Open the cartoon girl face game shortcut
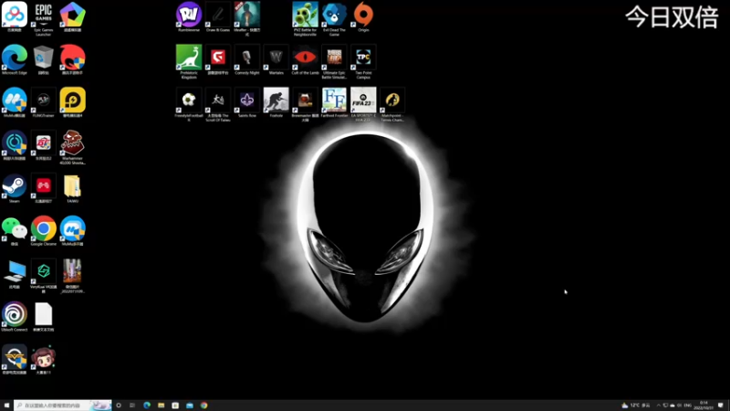The image size is (730, 411). point(43,359)
